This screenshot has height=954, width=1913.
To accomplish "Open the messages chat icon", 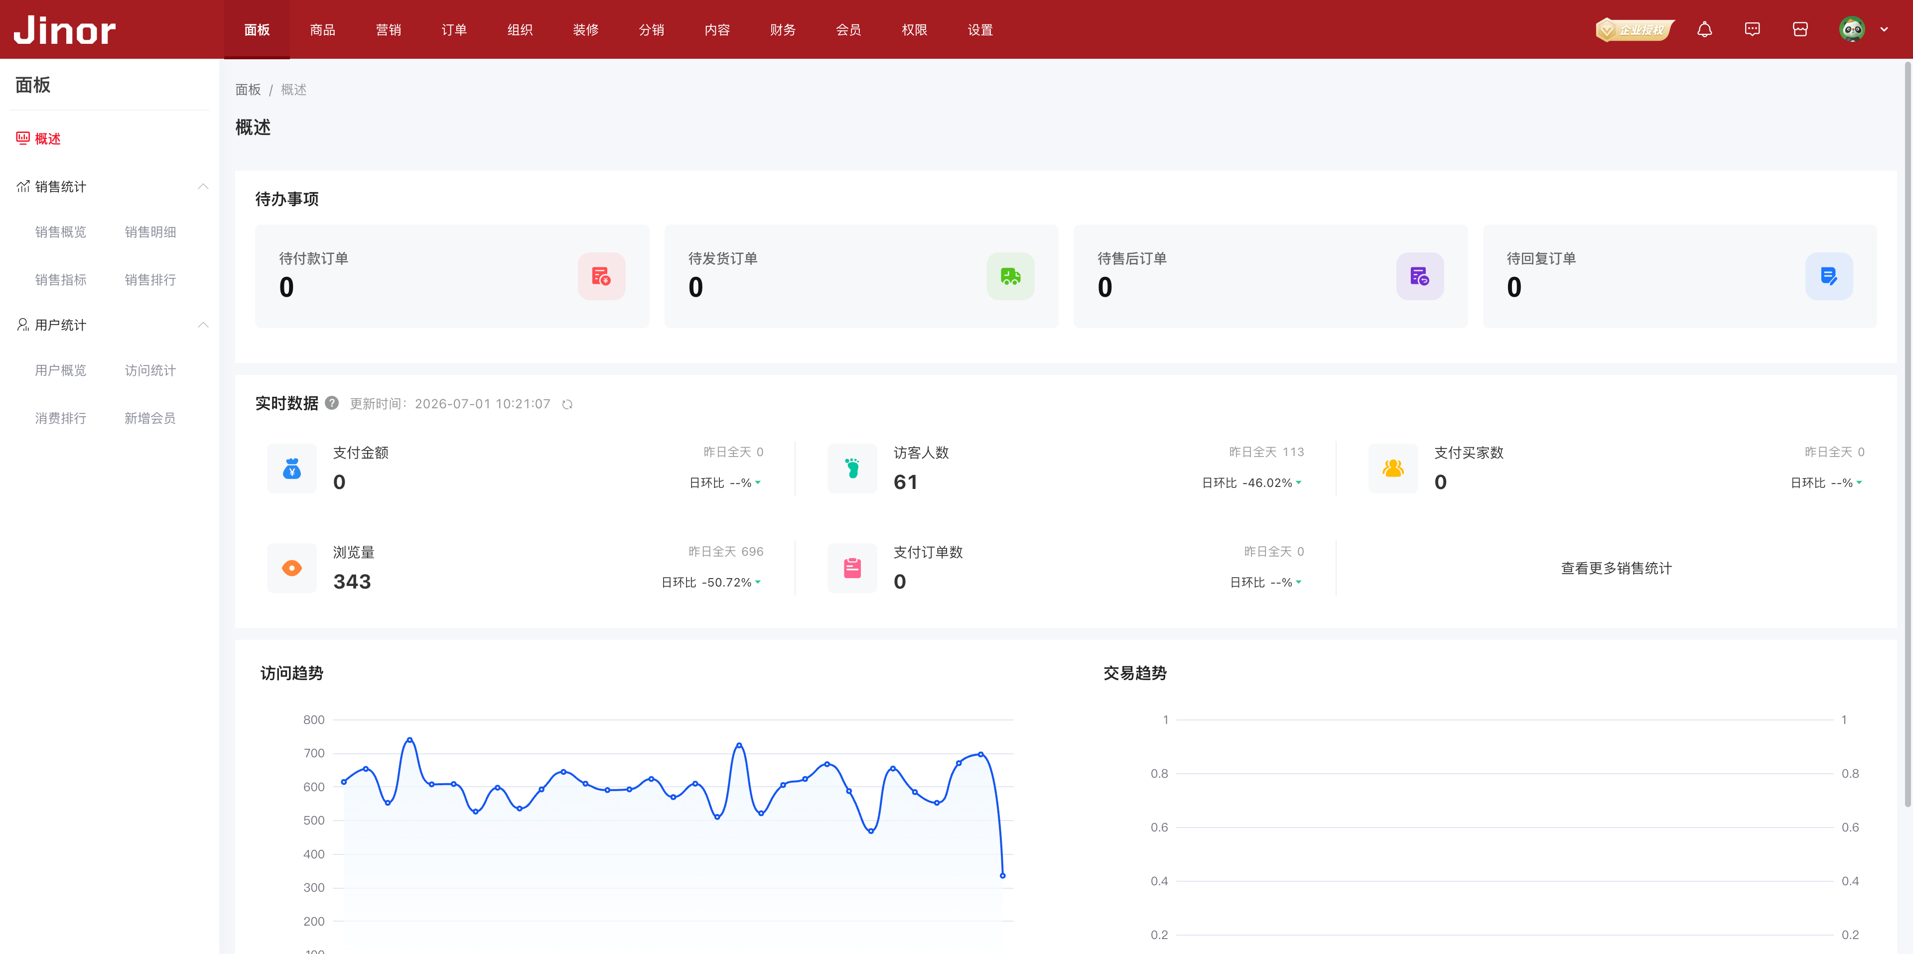I will [x=1752, y=30].
